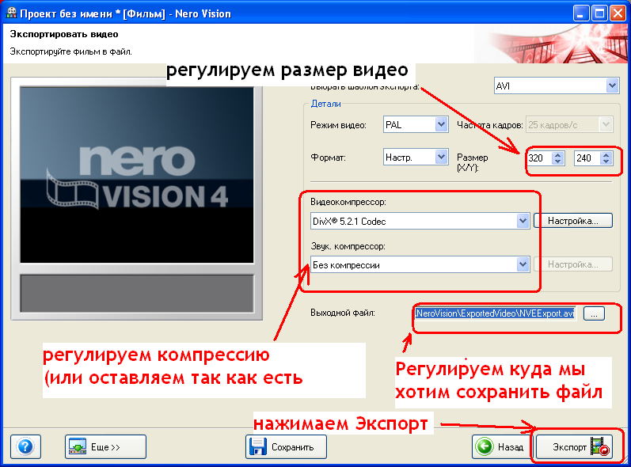Increase video height 240 with up arrow
The image size is (631, 467).
point(606,154)
